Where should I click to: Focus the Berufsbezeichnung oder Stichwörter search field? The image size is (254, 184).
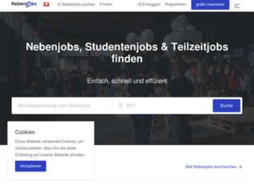63,106
